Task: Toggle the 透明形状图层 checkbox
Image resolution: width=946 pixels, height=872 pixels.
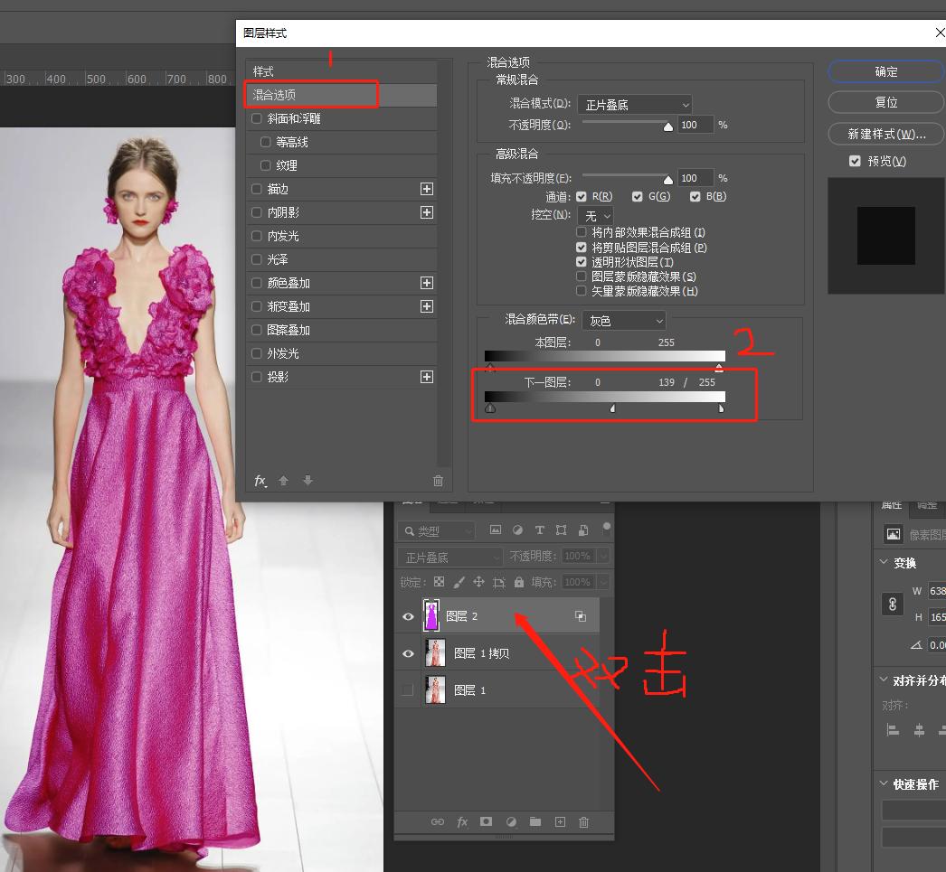Action: [x=582, y=262]
